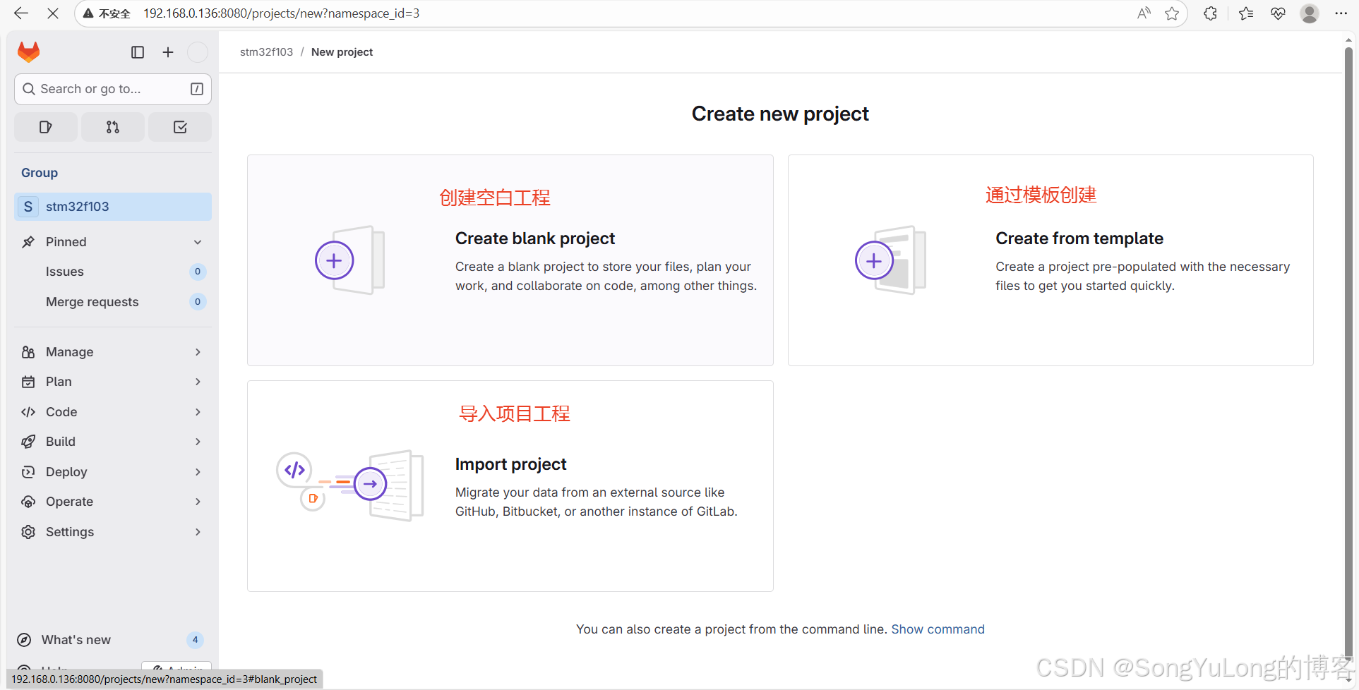Click the Issues count badge
Image resolution: width=1359 pixels, height=690 pixels.
198,272
